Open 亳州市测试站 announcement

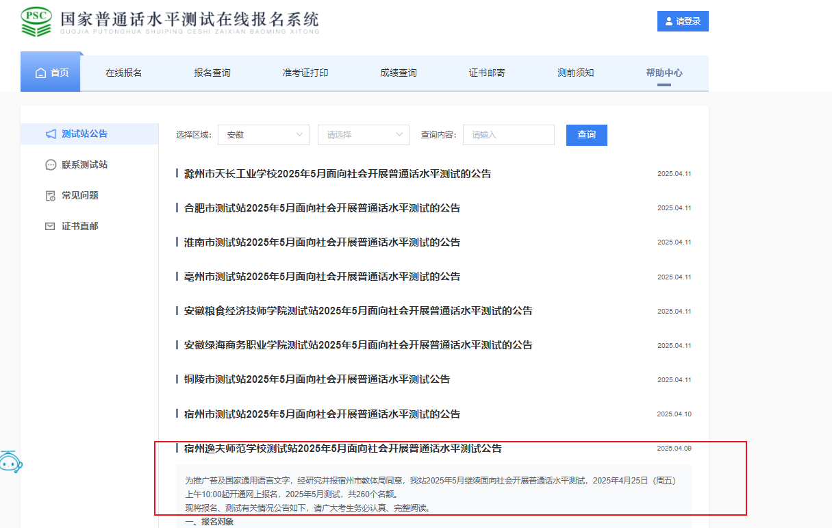point(322,277)
